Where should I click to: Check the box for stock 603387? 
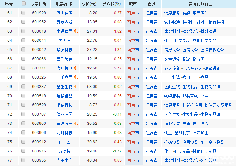[23, 86]
